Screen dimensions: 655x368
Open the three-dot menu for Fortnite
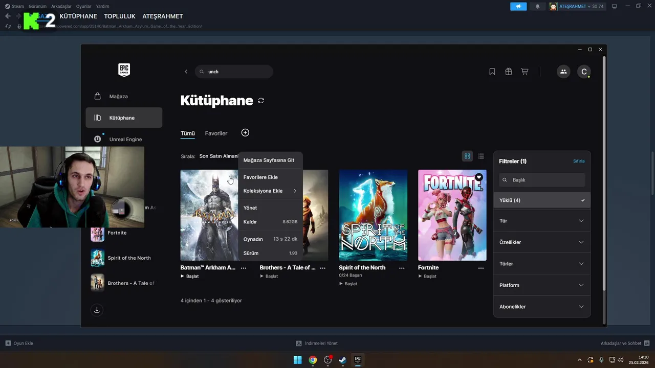click(x=481, y=268)
